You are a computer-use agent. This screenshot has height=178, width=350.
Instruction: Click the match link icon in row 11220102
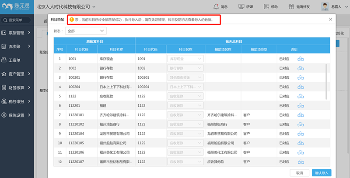tap(301, 124)
